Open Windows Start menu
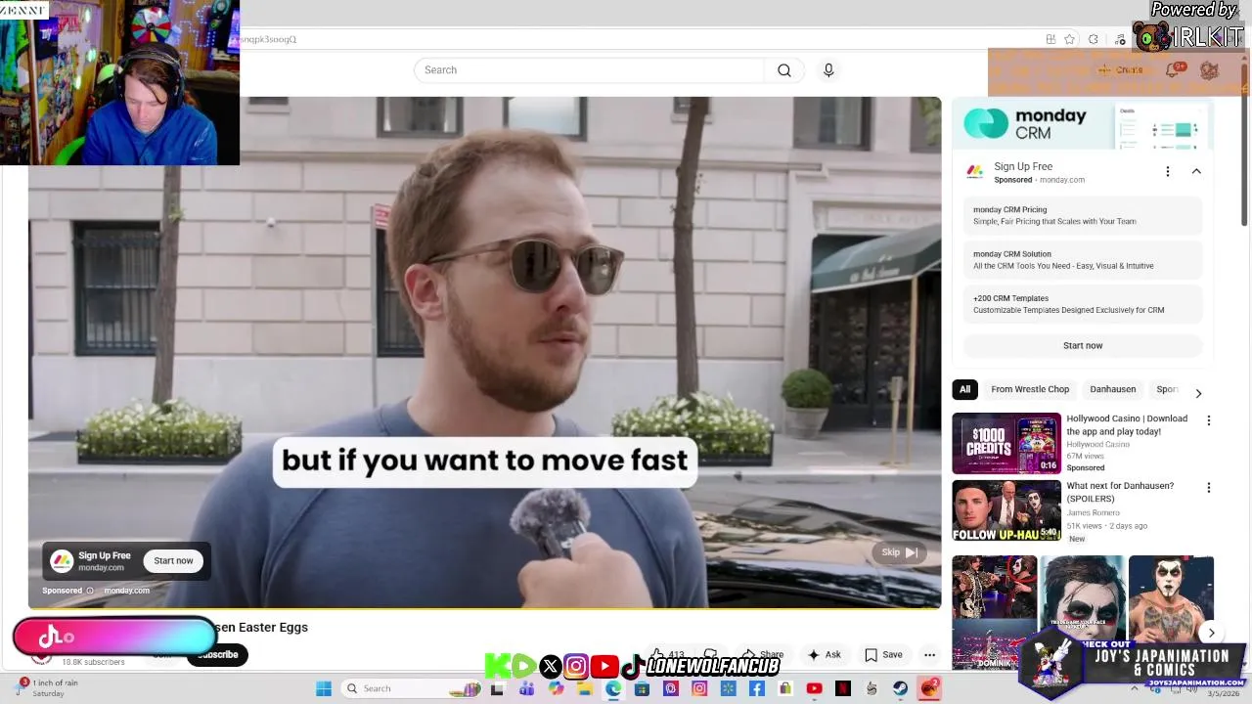Screen dimensions: 1252x704 (324, 688)
